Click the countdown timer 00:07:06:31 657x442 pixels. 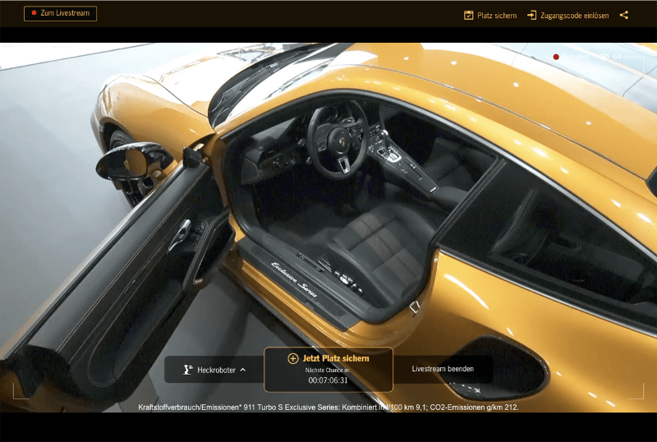(328, 380)
